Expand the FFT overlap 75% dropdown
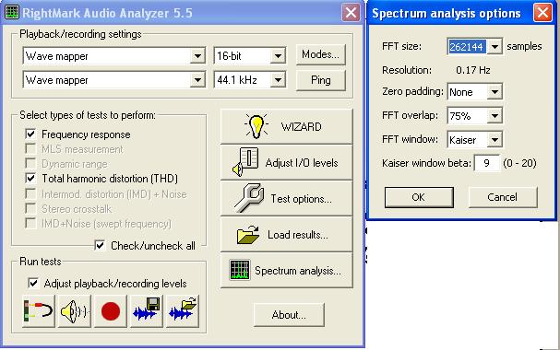Screen dimensions: 560x350 pos(494,115)
